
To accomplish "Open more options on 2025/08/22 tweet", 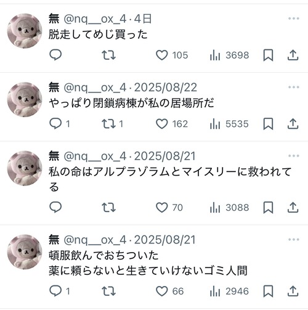I will pos(293,87).
